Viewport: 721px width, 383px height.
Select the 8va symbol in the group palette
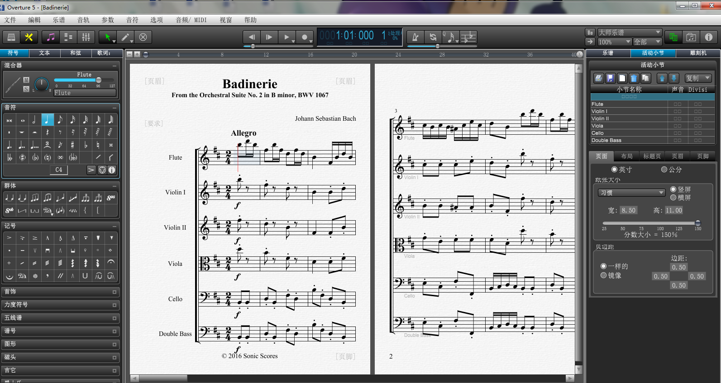(110, 198)
